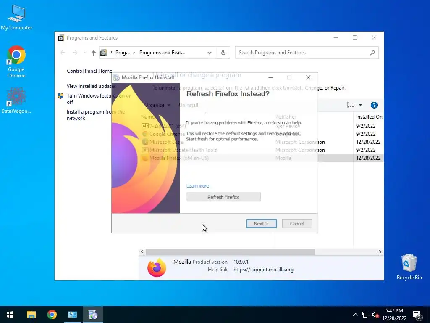
Task: Select the Mozilla Firefox row's 12/28/2022 date
Action: (368, 158)
